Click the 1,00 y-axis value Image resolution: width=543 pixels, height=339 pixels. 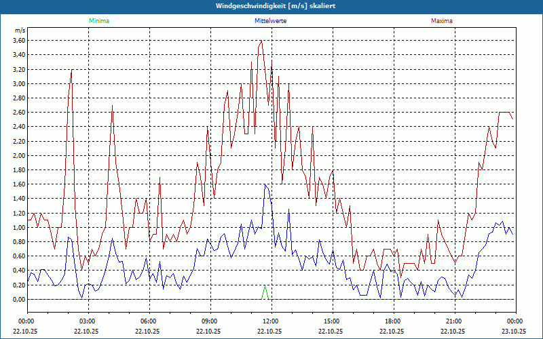coord(19,227)
